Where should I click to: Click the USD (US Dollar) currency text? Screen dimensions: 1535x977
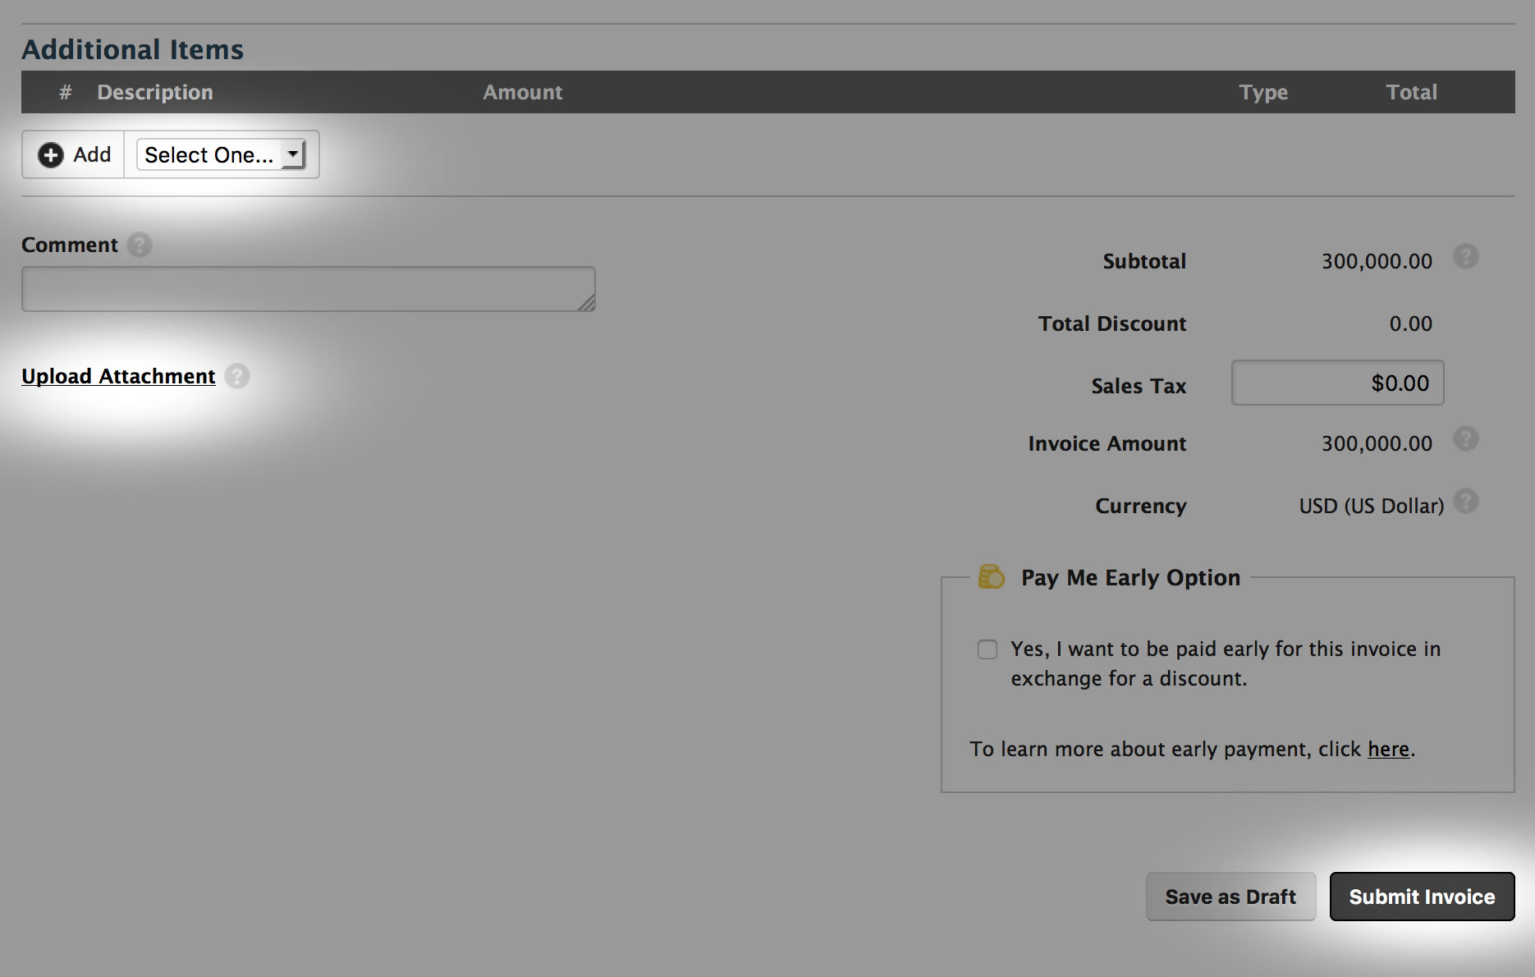(1371, 506)
